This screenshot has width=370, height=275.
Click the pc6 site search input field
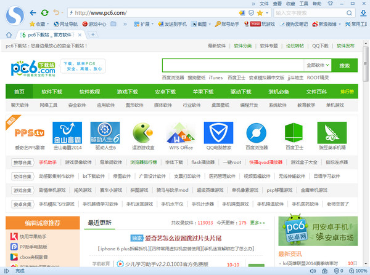click(233, 65)
